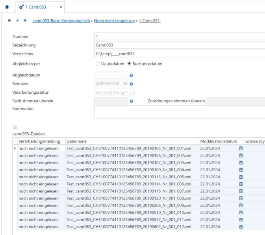265x235 pixels.
Task: Click the Saldi stimmen überein field
Action: (x=111, y=101)
